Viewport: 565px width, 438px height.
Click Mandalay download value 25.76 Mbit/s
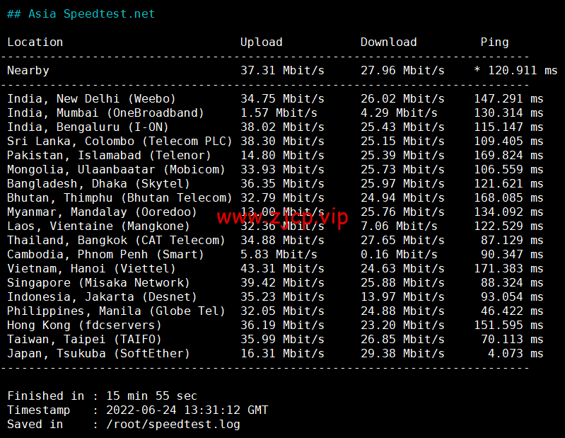click(x=402, y=212)
